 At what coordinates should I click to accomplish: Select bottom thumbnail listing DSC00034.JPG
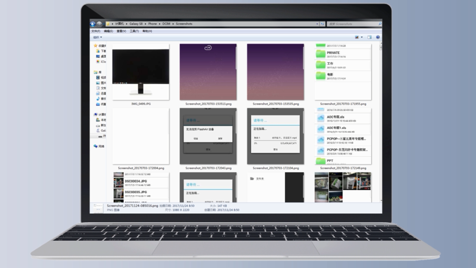(x=141, y=188)
